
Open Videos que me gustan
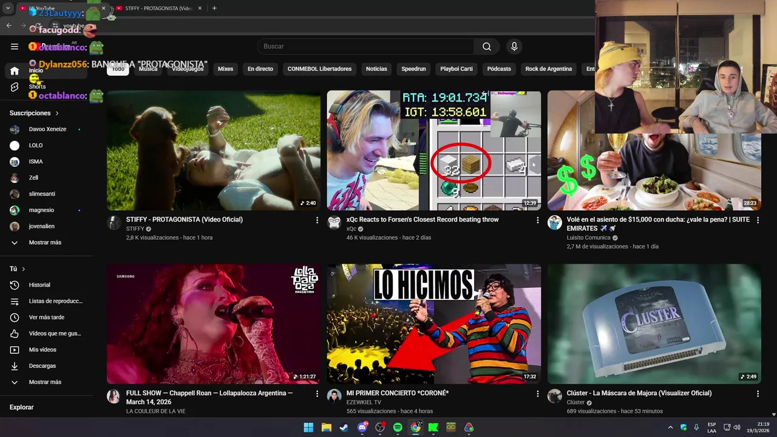pyautogui.click(x=47, y=334)
